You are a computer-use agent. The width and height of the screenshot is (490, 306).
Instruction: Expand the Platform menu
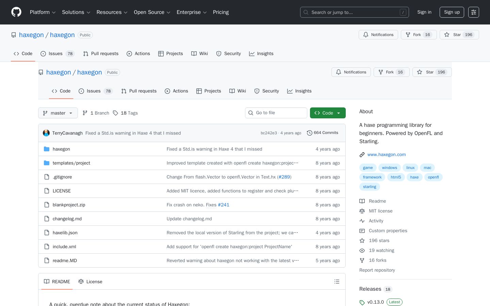coord(43,12)
